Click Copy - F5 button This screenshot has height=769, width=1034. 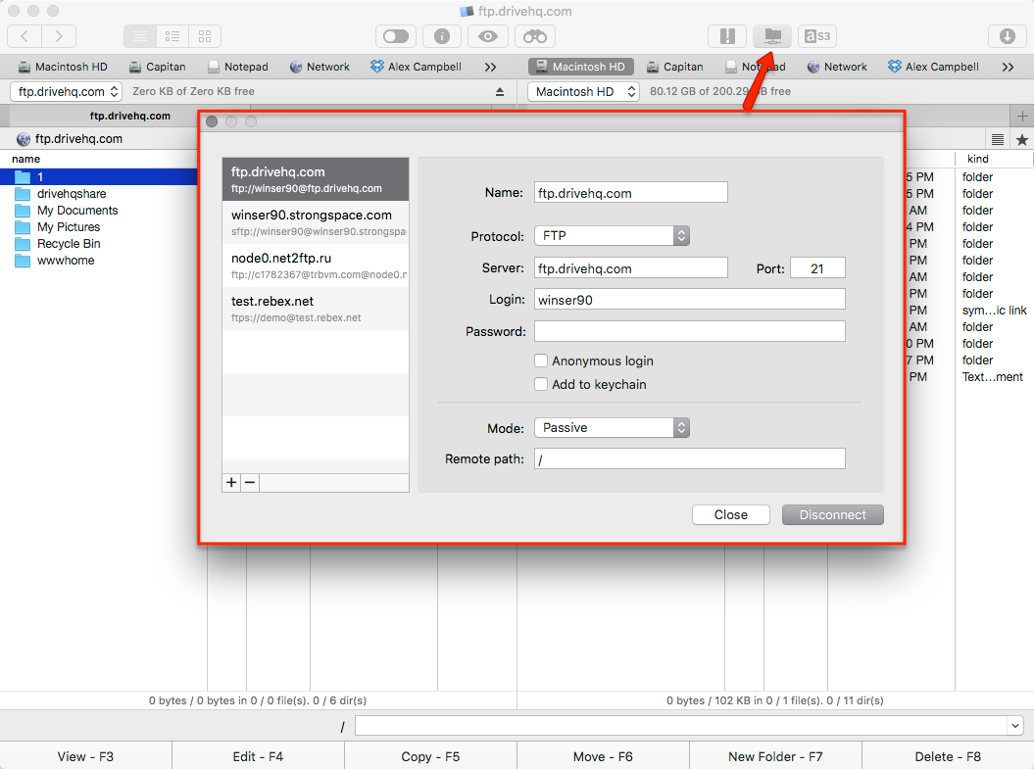point(430,756)
